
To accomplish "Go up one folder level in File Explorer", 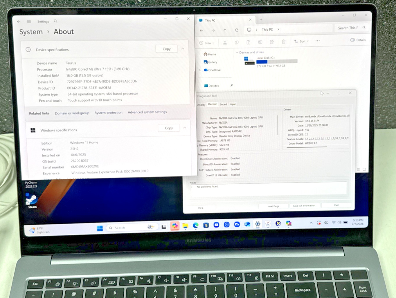I will (225, 30).
